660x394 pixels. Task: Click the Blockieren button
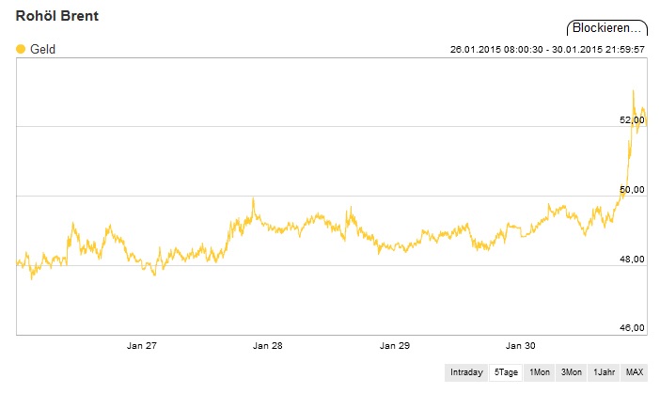[x=606, y=28]
